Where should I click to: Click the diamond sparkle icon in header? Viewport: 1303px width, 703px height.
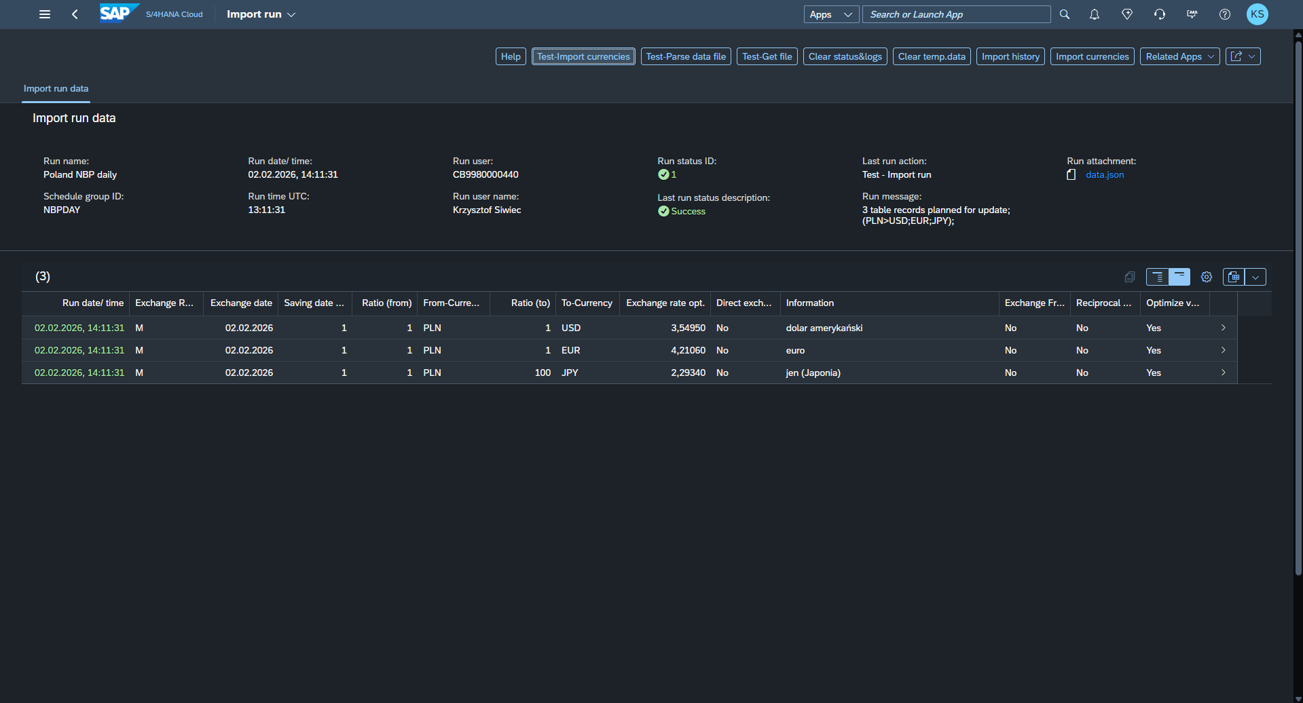[x=1126, y=14]
